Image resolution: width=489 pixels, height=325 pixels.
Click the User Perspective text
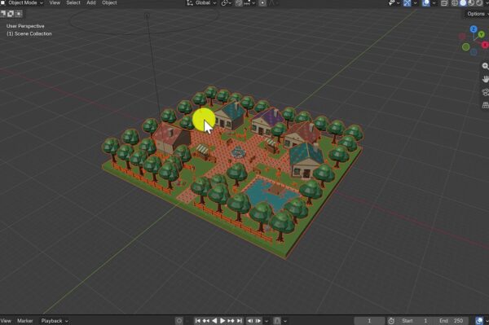(25, 26)
